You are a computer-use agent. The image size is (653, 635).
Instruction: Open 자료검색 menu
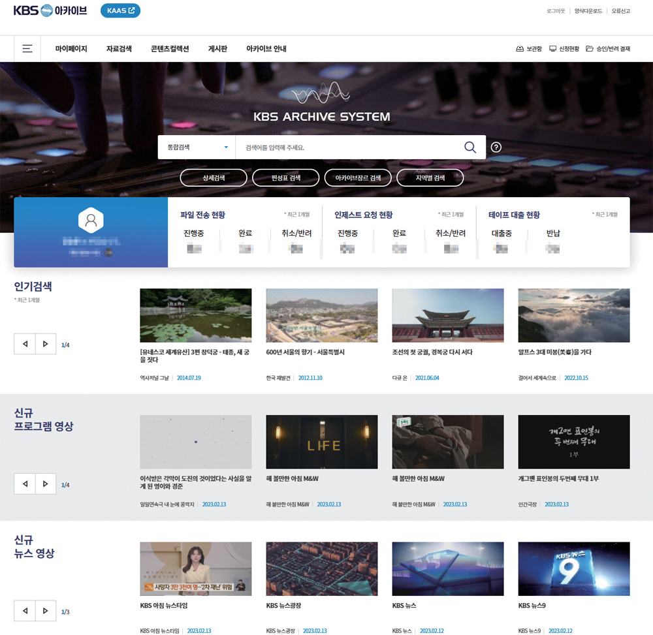pyautogui.click(x=119, y=49)
